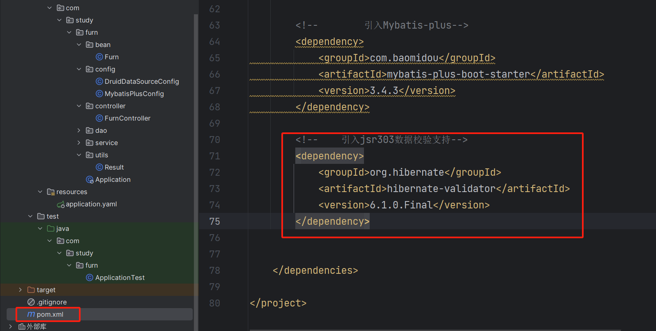
Task: Collapse the study package under main
Action: (59, 20)
